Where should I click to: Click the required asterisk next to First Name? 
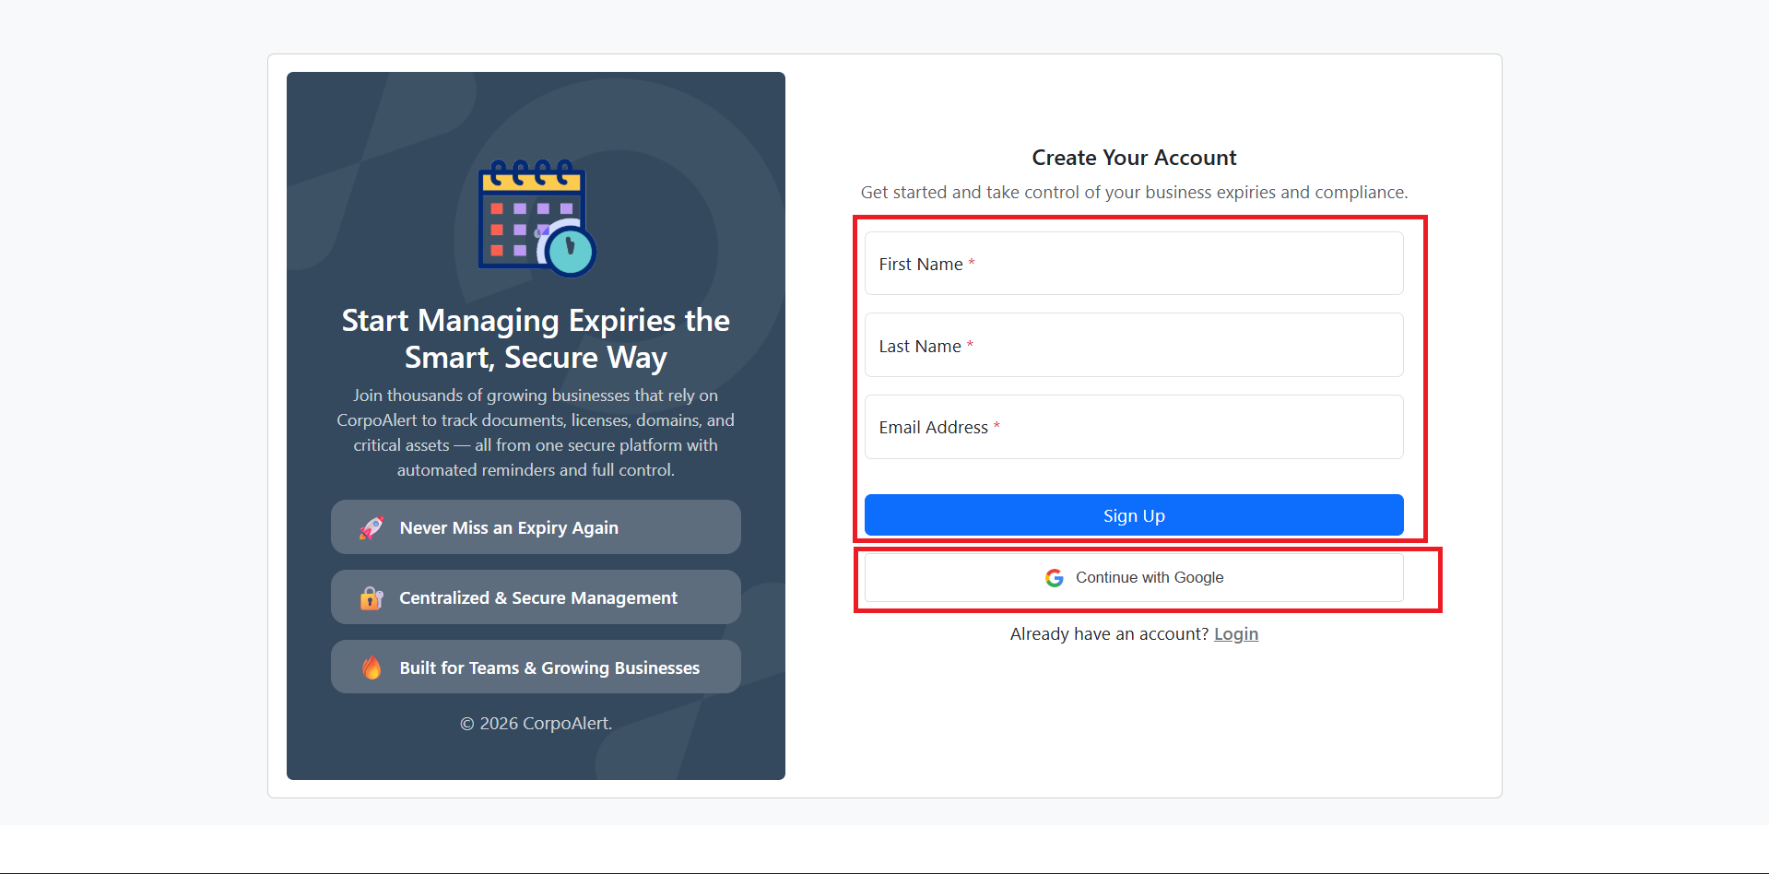[x=971, y=262]
